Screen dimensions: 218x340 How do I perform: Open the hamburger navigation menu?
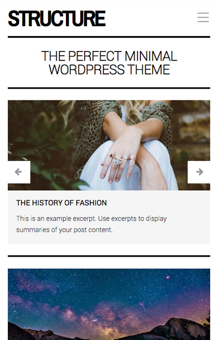203,18
